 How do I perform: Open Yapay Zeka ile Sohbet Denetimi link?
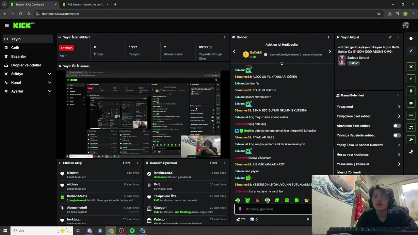point(368,145)
